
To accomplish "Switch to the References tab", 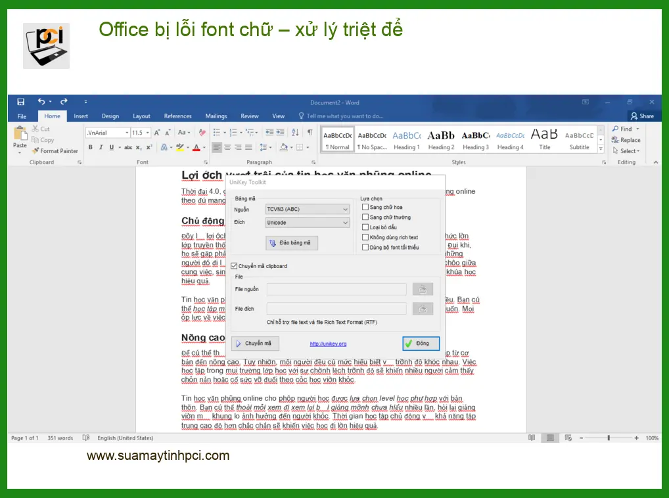I will coord(177,116).
